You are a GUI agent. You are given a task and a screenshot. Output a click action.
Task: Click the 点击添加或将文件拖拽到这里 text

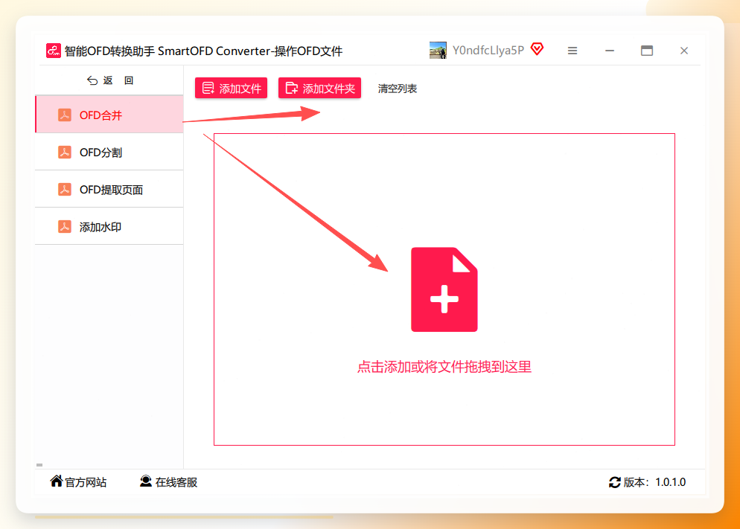point(444,367)
